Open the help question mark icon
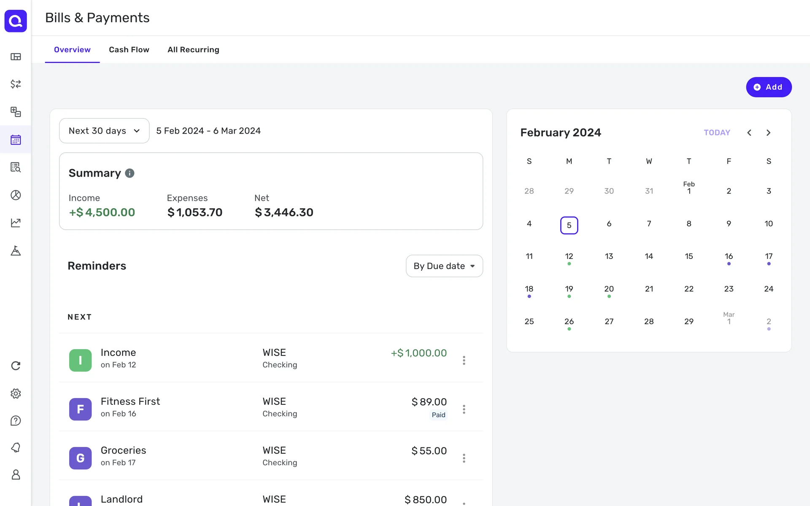 pos(16,421)
